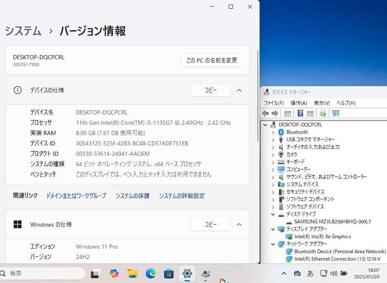Screen dimensions: 387x283
Task: Click この PC の名前を変更 button
Action: tap(212, 60)
